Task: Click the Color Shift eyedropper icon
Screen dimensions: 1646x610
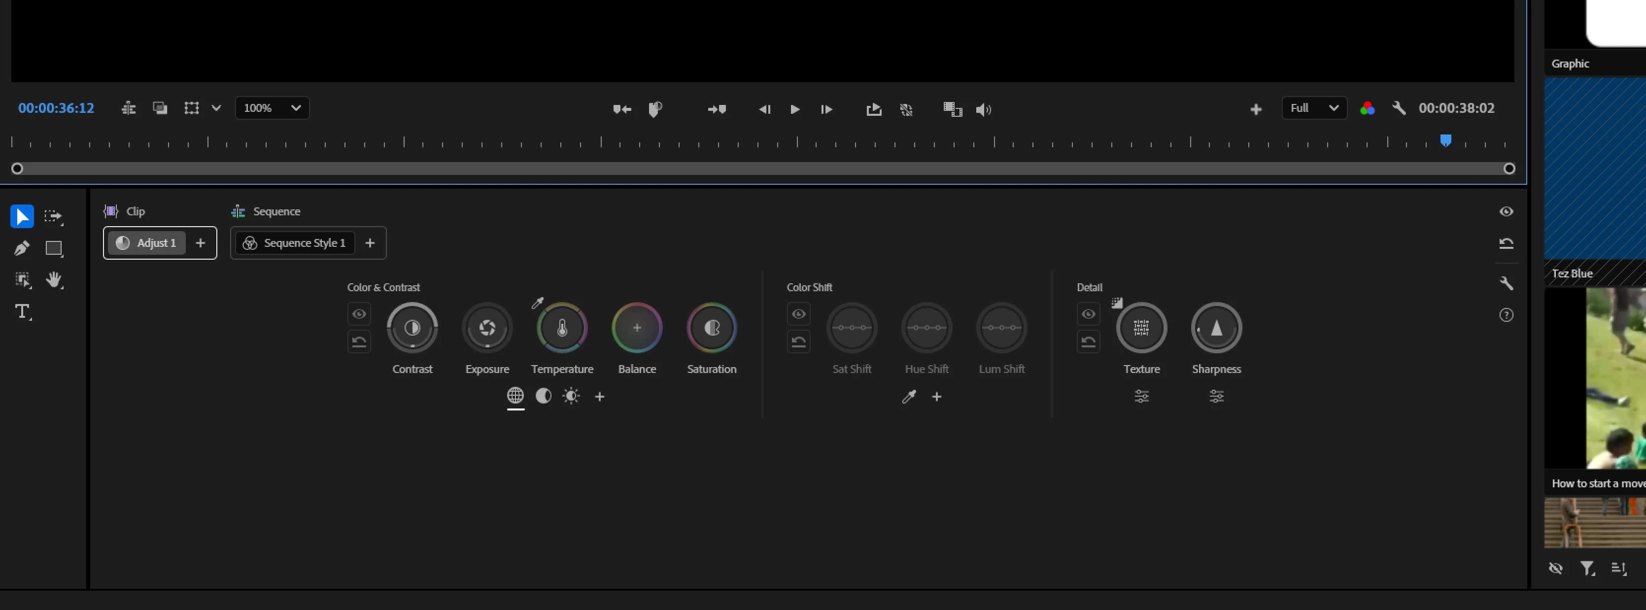Action: click(x=909, y=397)
